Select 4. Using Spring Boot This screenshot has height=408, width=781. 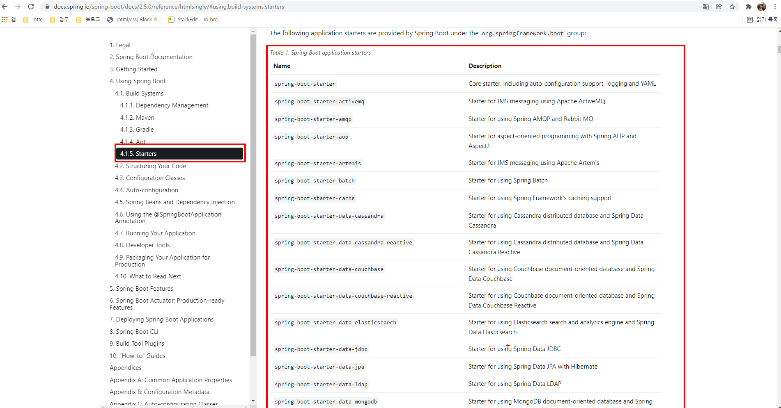point(138,81)
